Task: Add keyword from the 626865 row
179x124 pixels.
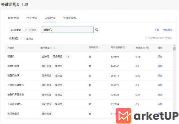Action: click(x=160, y=57)
